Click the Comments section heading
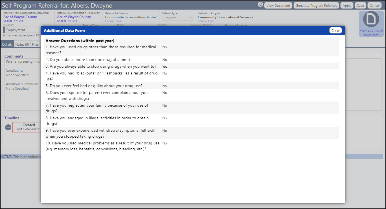Viewport: 386px width, 209px height. [x=14, y=56]
